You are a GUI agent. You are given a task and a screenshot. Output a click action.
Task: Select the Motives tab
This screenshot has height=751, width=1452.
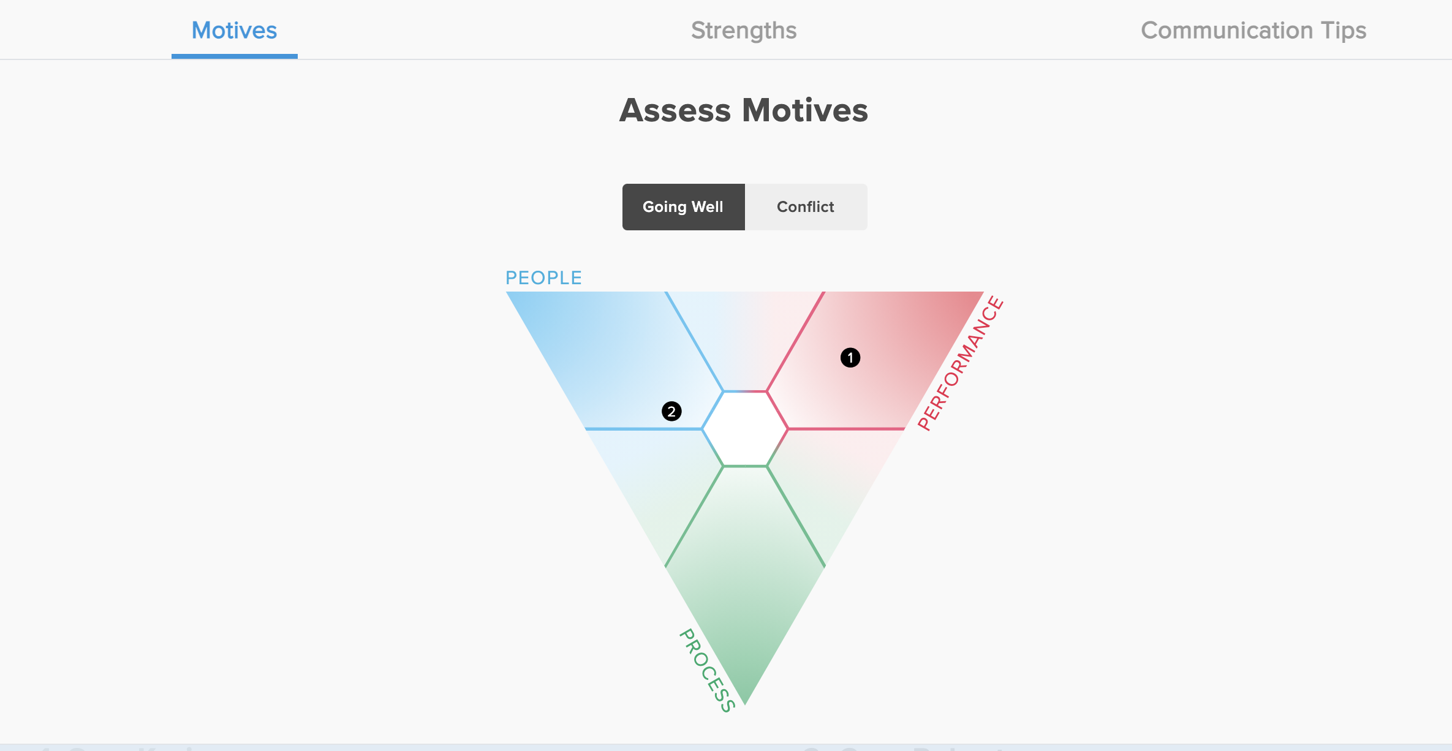(x=233, y=29)
